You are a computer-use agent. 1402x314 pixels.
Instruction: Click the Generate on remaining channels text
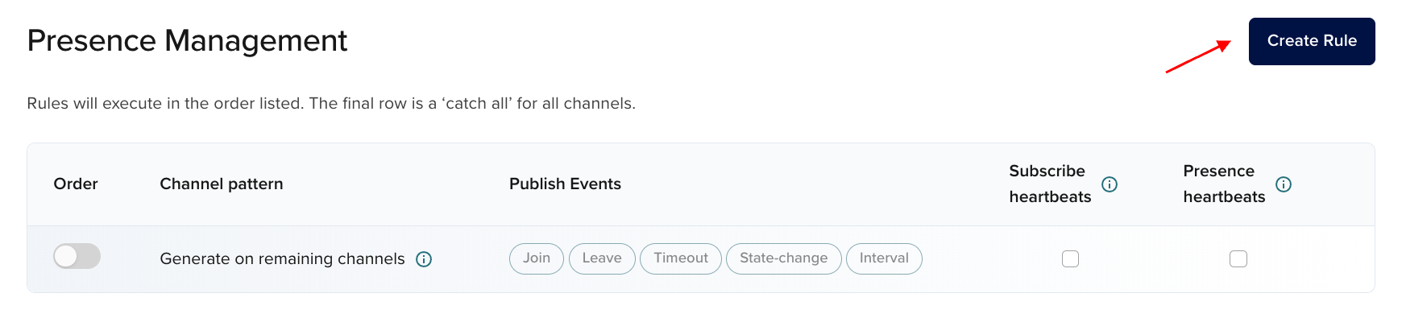[x=282, y=258]
